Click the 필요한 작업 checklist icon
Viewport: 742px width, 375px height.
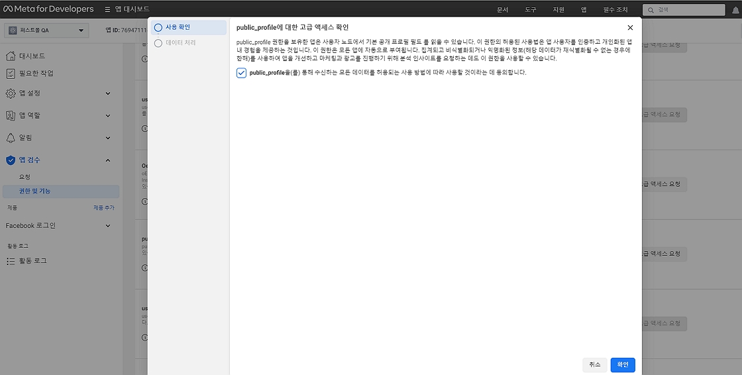click(11, 74)
